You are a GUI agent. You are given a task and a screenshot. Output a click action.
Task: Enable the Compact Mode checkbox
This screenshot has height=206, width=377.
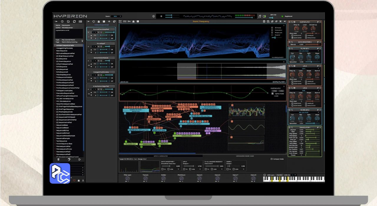coord(272,159)
